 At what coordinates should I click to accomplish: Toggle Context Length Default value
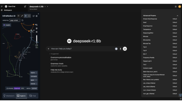175,68
